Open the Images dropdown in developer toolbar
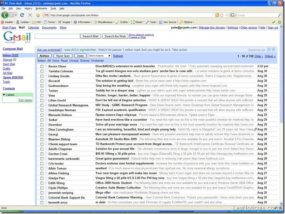Viewport: 285px width, 214px height. click(x=65, y=22)
